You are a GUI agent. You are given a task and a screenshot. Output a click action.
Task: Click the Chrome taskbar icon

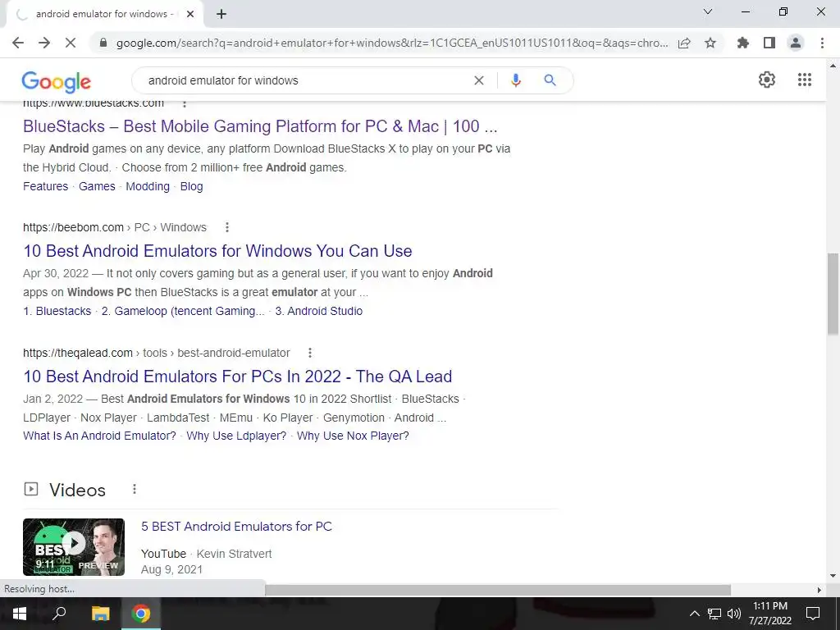coord(141,614)
